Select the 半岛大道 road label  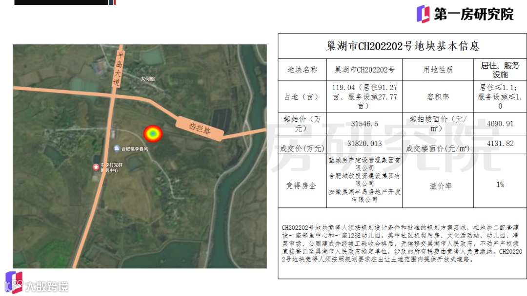(118, 68)
